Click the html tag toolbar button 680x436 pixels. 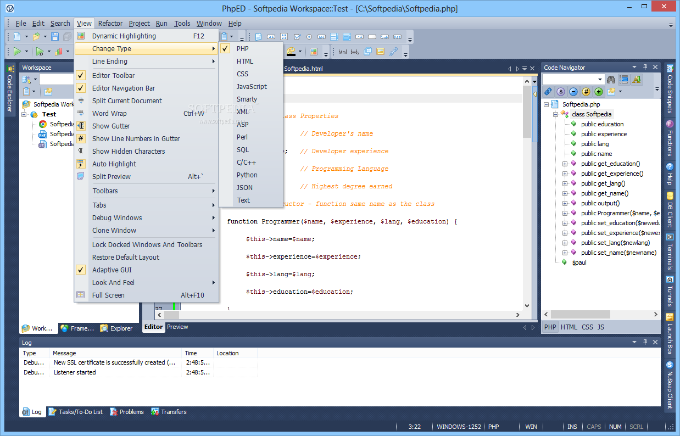[x=343, y=52]
